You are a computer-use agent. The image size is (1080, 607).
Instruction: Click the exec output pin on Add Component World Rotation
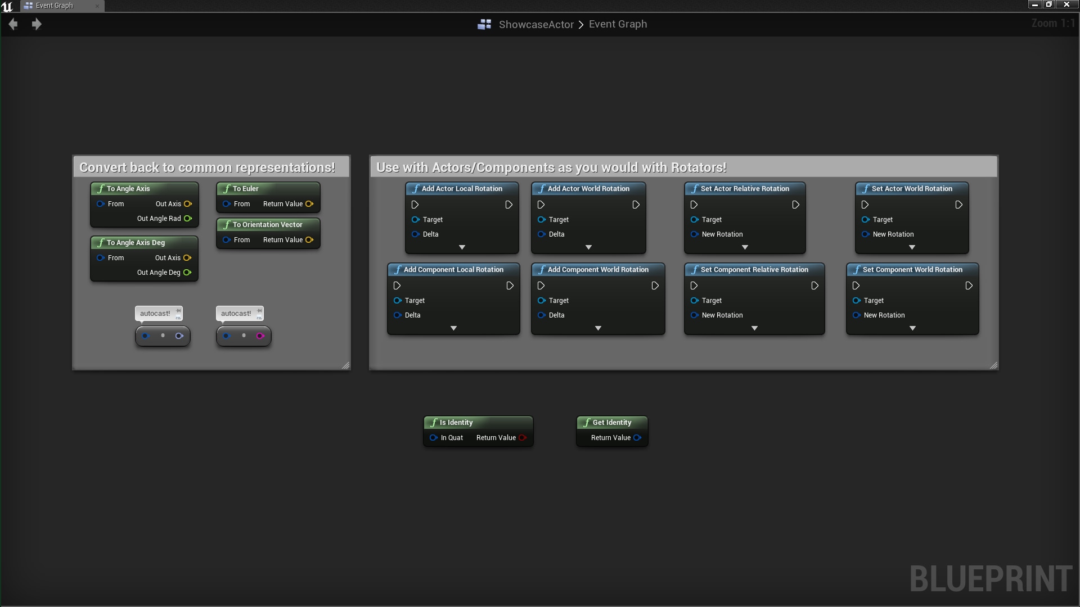tap(654, 286)
